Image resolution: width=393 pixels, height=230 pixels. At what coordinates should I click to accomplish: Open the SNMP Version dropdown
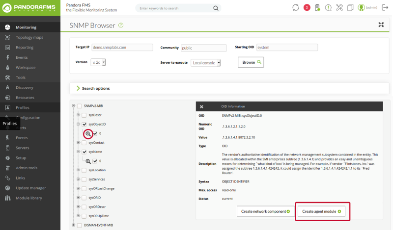point(98,62)
